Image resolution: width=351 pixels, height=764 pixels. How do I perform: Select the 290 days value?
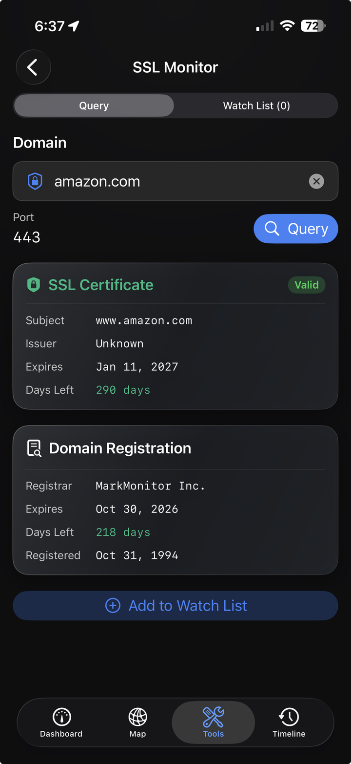(x=123, y=390)
